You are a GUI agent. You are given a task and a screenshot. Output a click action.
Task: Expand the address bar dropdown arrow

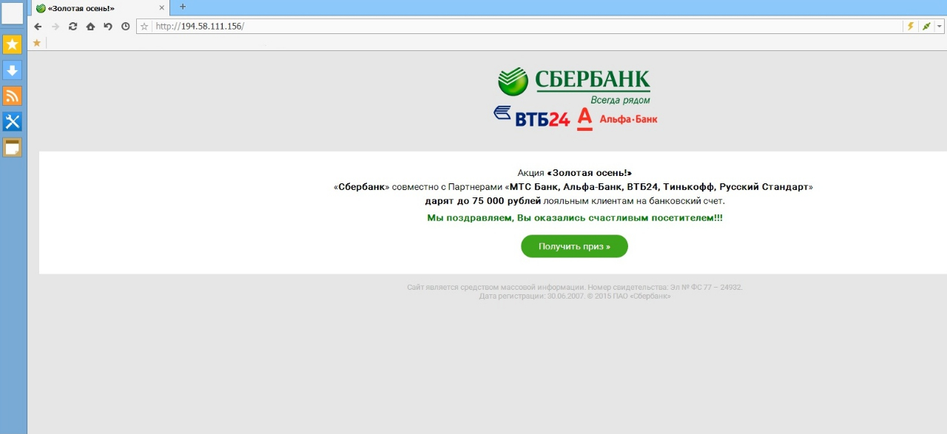click(x=940, y=27)
